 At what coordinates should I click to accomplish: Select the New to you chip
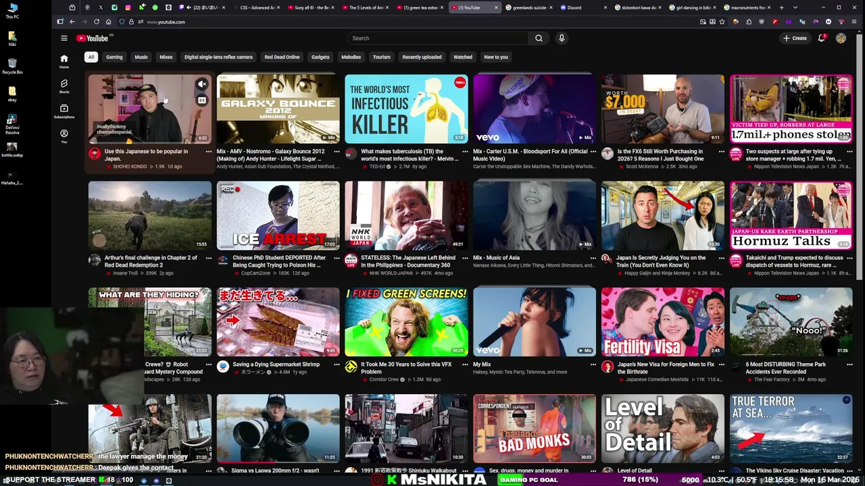pyautogui.click(x=496, y=57)
